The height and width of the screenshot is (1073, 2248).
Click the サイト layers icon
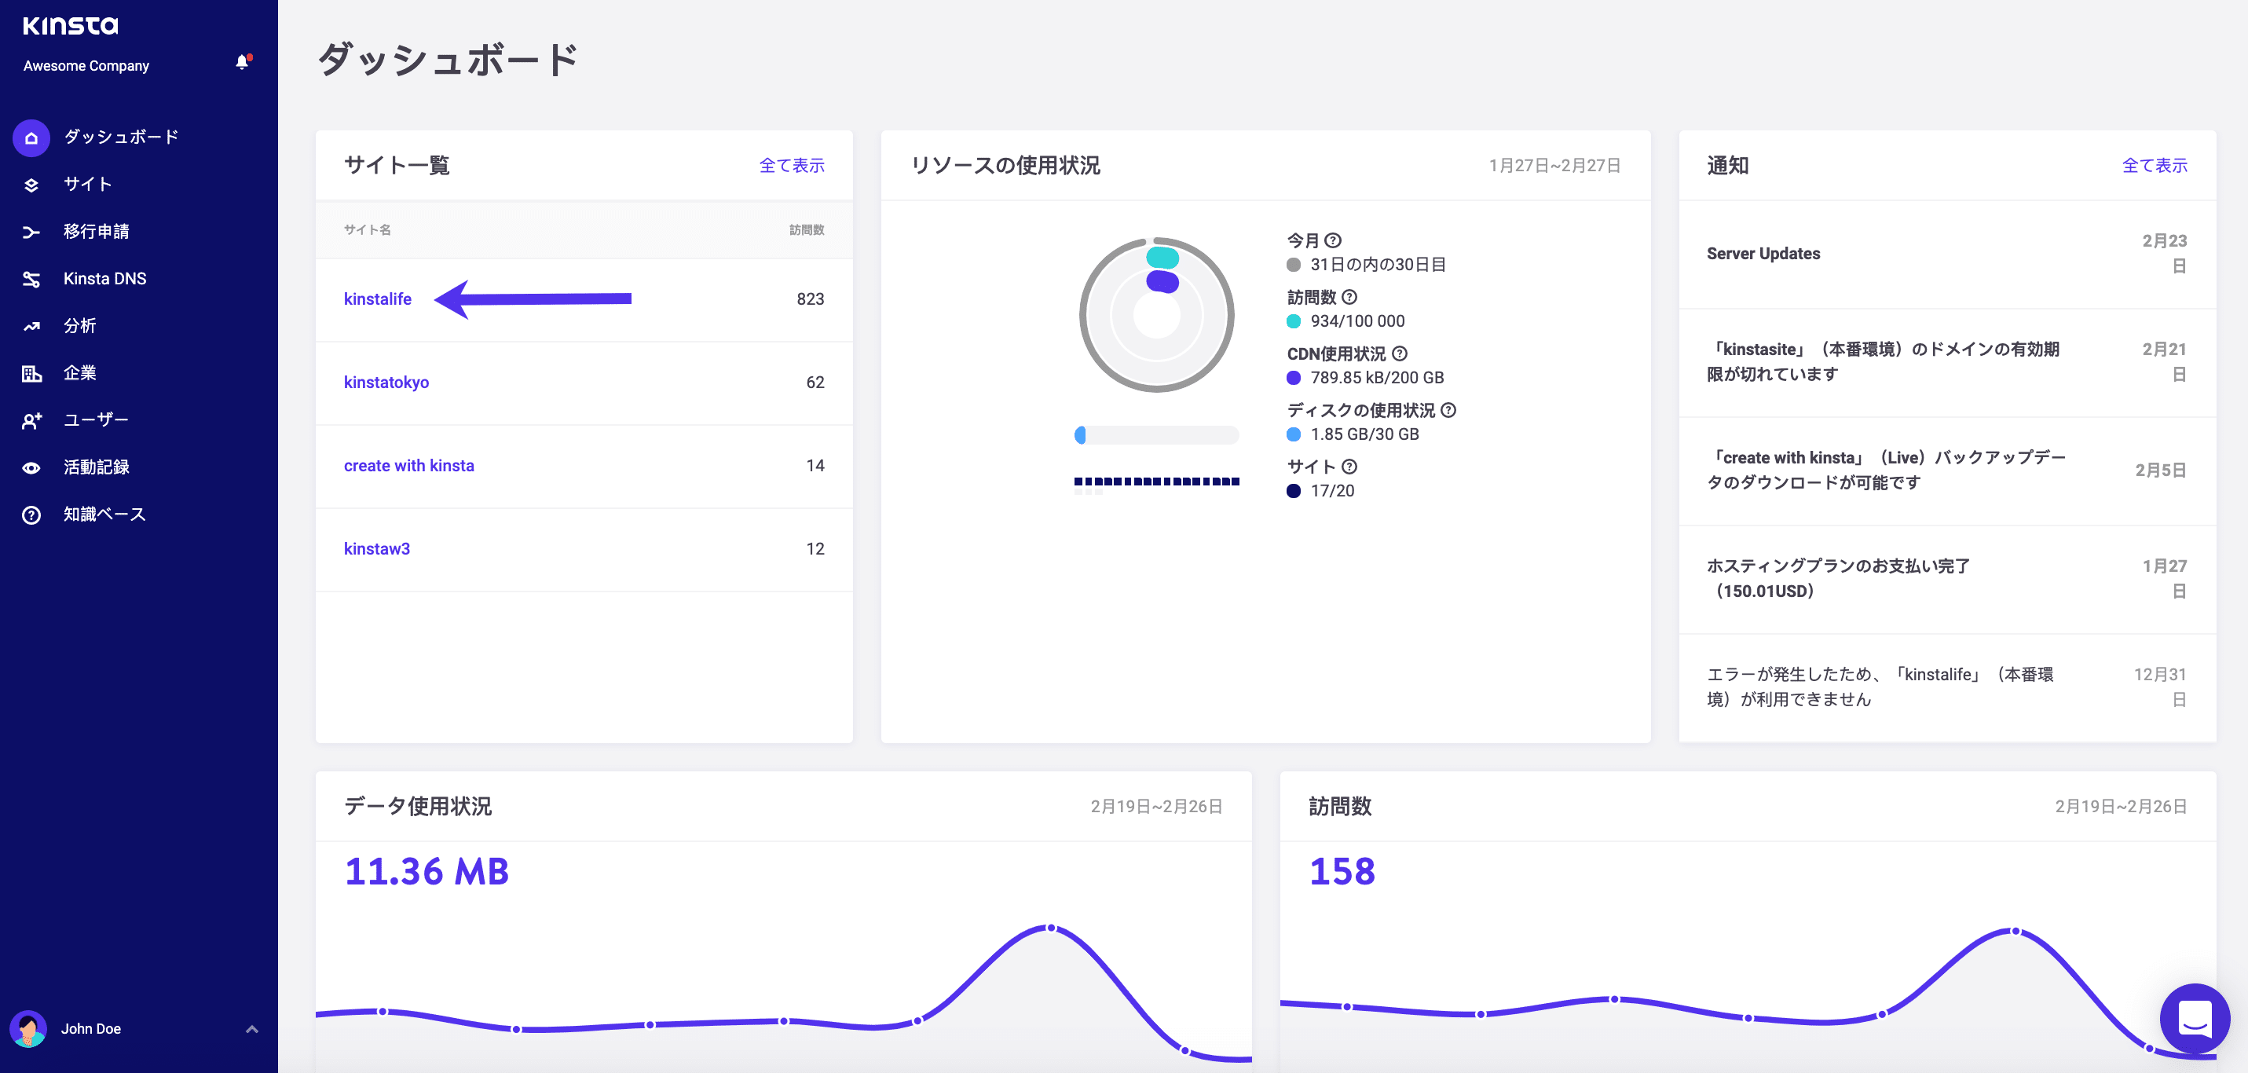(31, 185)
